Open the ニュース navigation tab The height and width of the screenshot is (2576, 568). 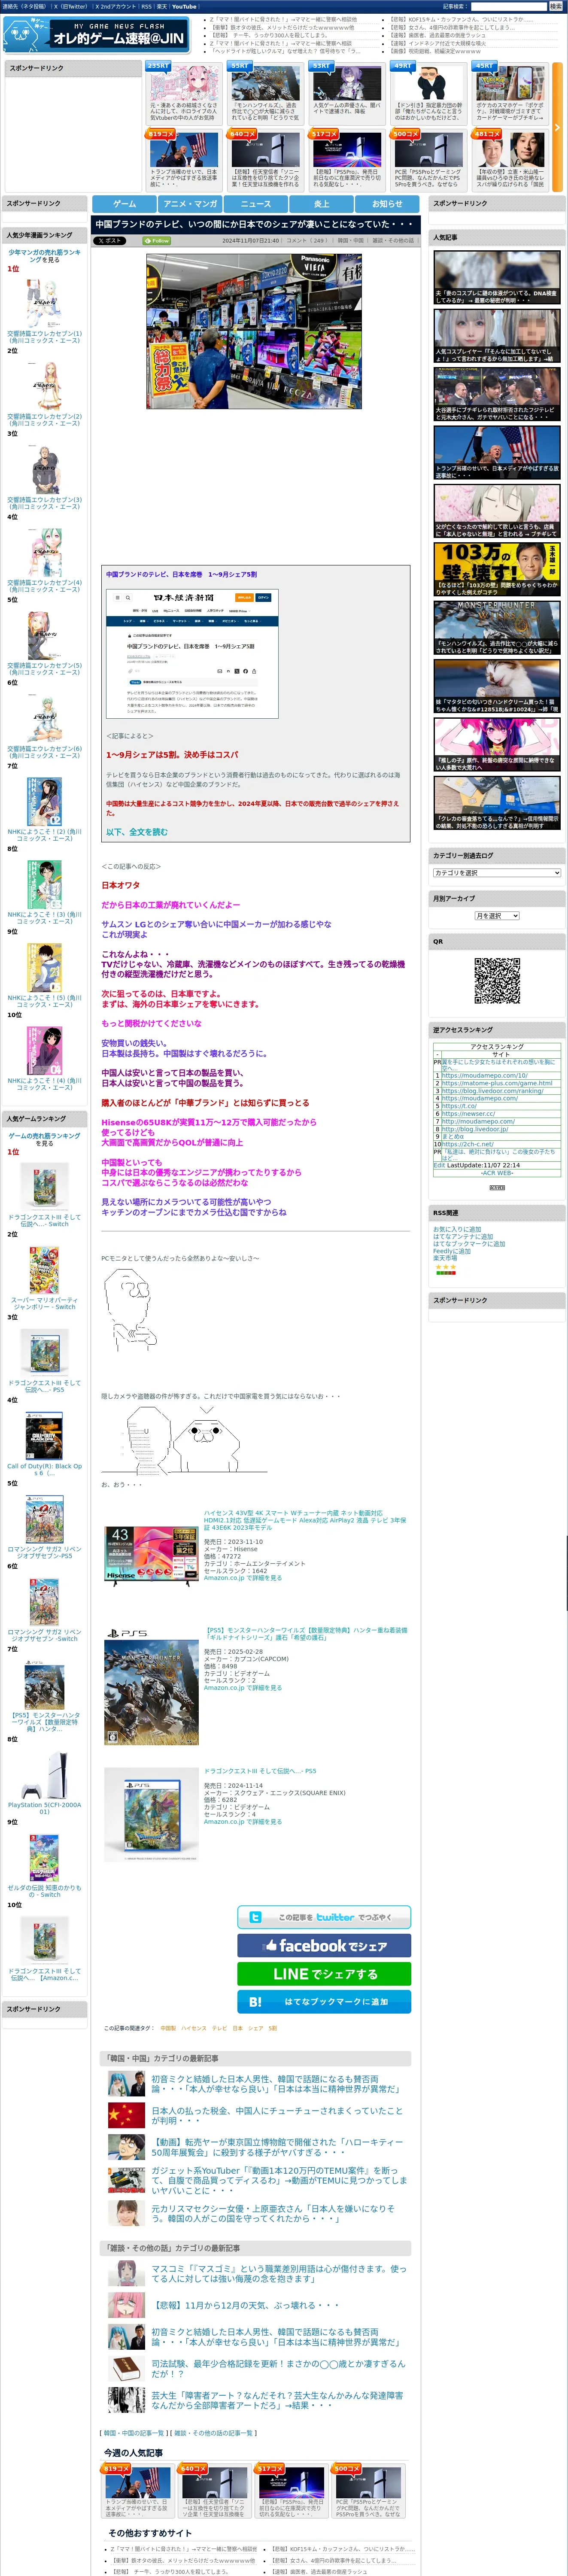pos(256,203)
